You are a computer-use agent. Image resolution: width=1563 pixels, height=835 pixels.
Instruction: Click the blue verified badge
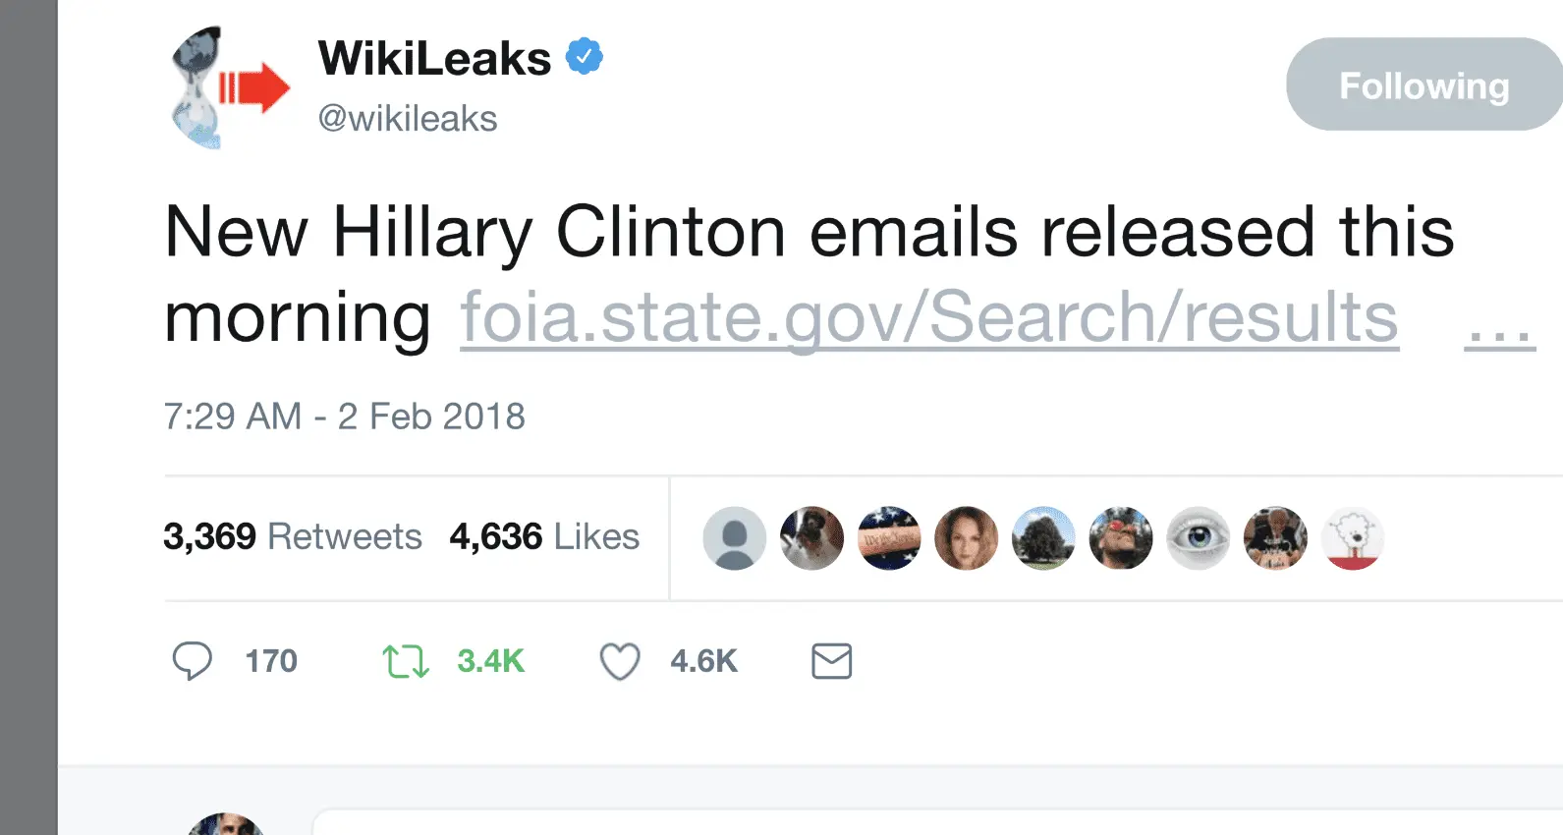(x=584, y=57)
